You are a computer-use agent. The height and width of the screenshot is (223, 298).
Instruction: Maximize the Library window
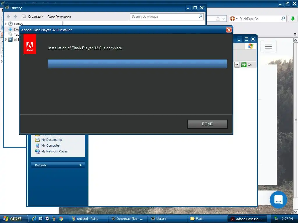(195, 8)
